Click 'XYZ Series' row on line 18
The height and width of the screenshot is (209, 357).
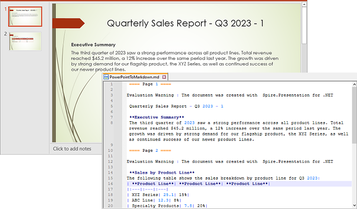click(x=158, y=195)
